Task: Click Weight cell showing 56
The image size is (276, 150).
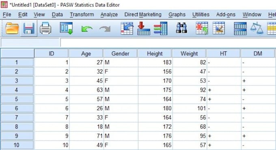Action: point(190,117)
